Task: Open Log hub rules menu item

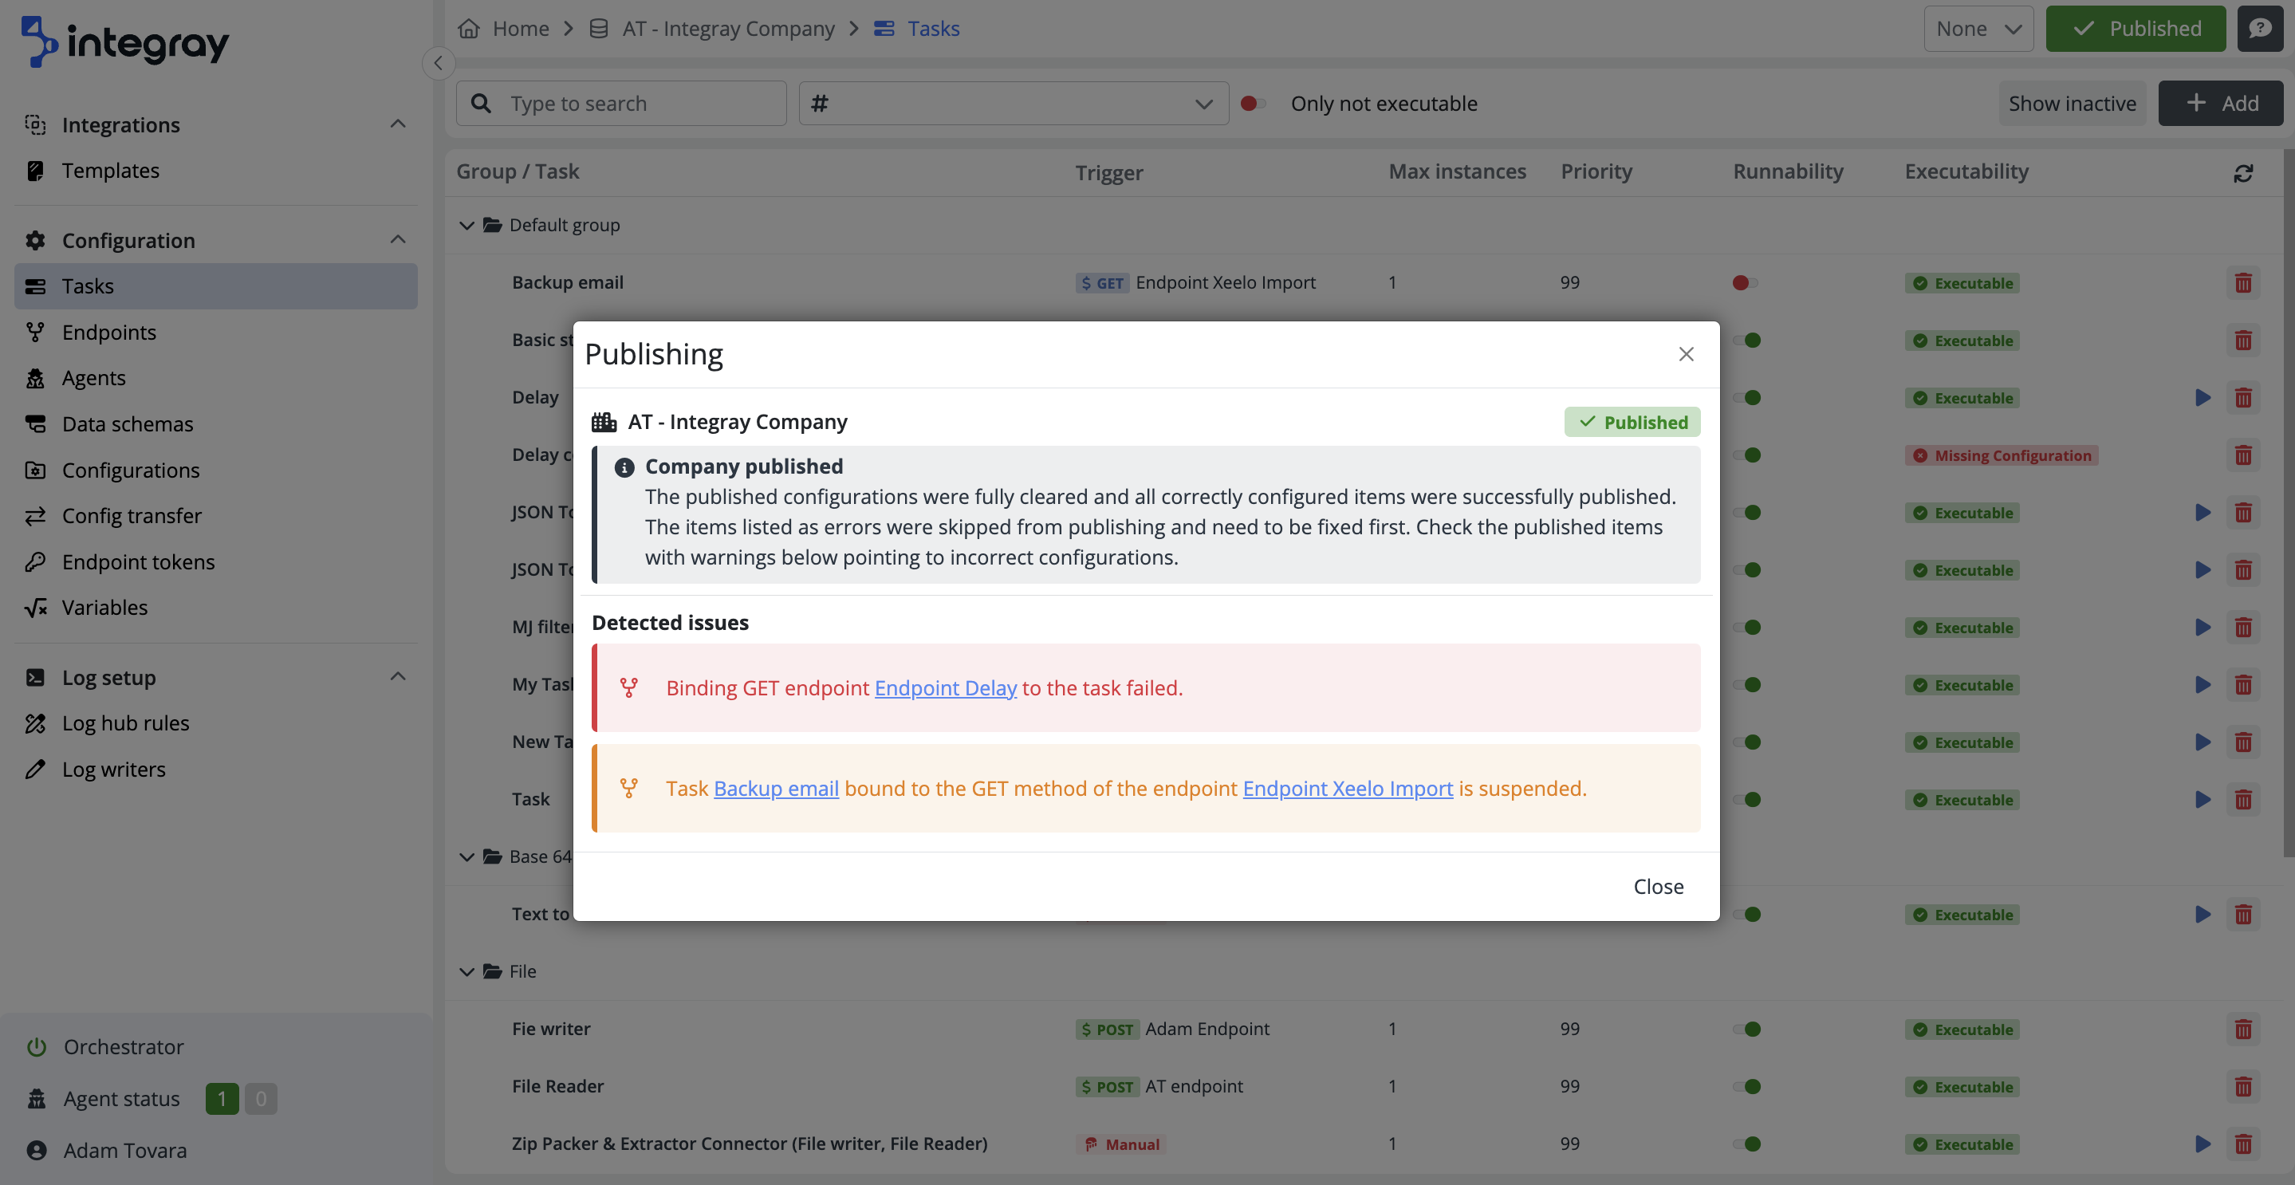Action: coord(124,723)
